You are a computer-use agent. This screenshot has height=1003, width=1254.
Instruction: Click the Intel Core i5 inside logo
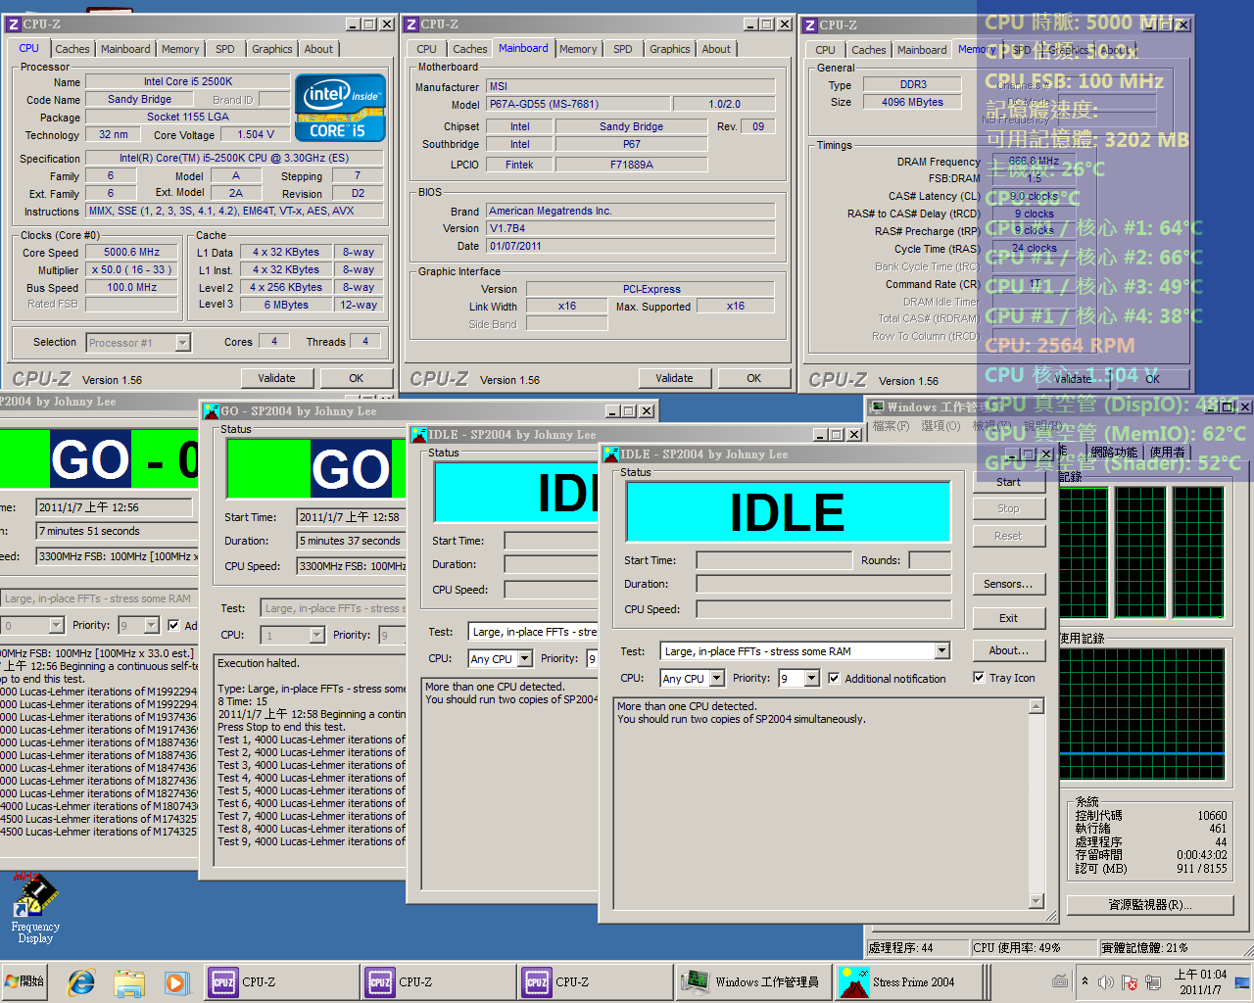340,108
